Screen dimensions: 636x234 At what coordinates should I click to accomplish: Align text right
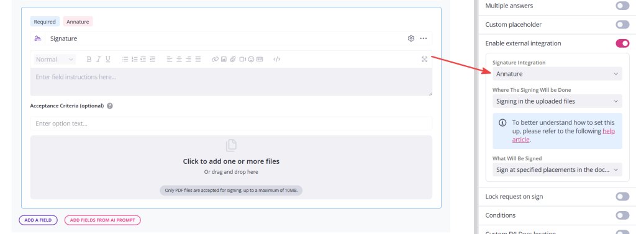point(189,59)
